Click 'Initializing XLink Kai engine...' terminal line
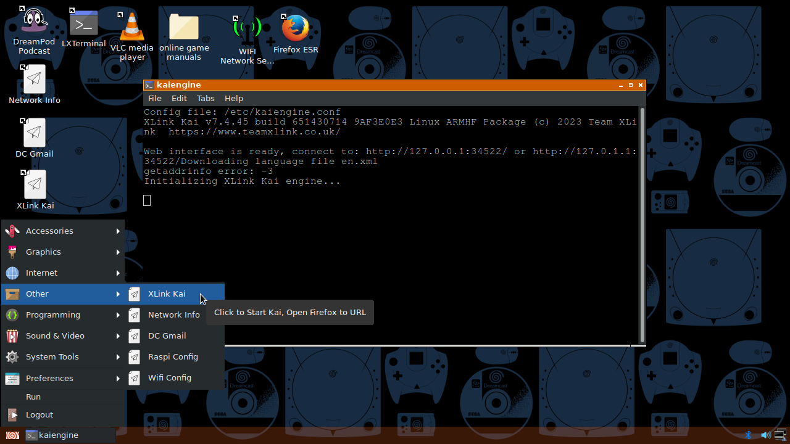Screen dimensions: 790x444 243,181
